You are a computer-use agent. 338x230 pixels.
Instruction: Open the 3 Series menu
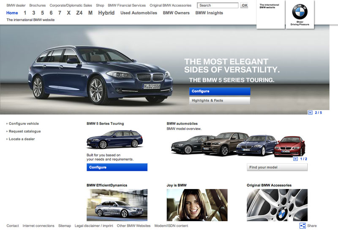(x=34, y=13)
